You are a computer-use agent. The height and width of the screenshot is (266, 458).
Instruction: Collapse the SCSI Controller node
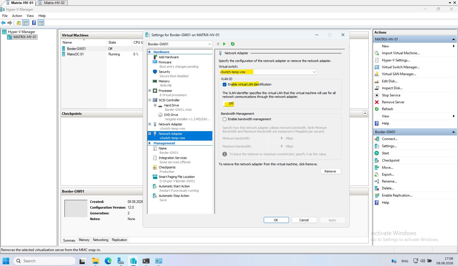click(x=150, y=100)
